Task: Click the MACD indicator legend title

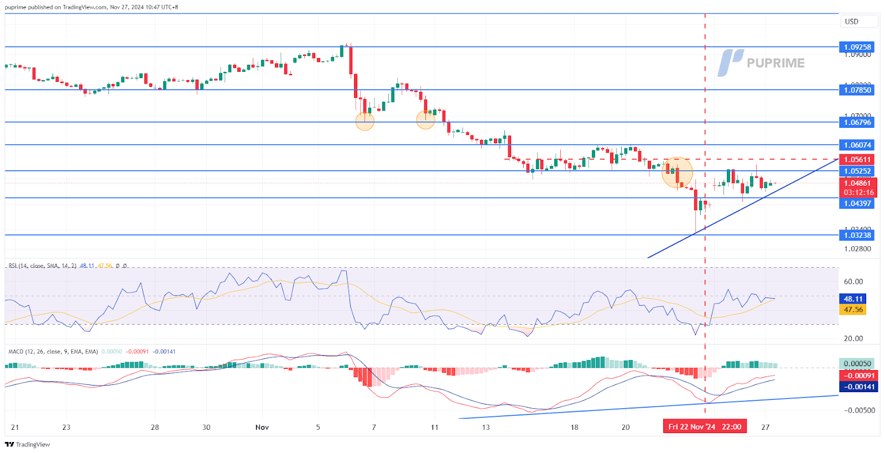Action: pos(53,352)
